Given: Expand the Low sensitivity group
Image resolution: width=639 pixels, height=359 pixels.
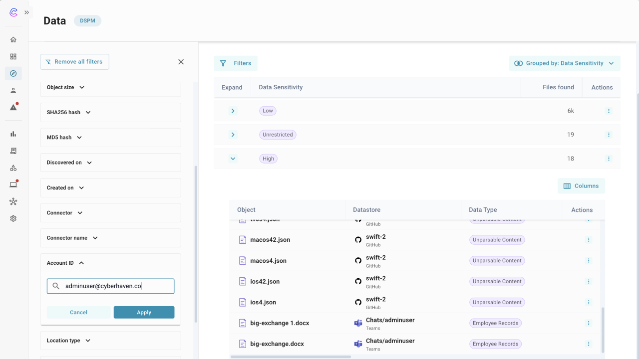Looking at the screenshot, I should 233,111.
